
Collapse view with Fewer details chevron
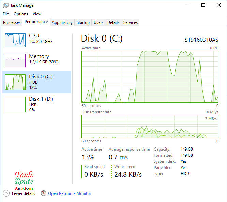(6, 193)
